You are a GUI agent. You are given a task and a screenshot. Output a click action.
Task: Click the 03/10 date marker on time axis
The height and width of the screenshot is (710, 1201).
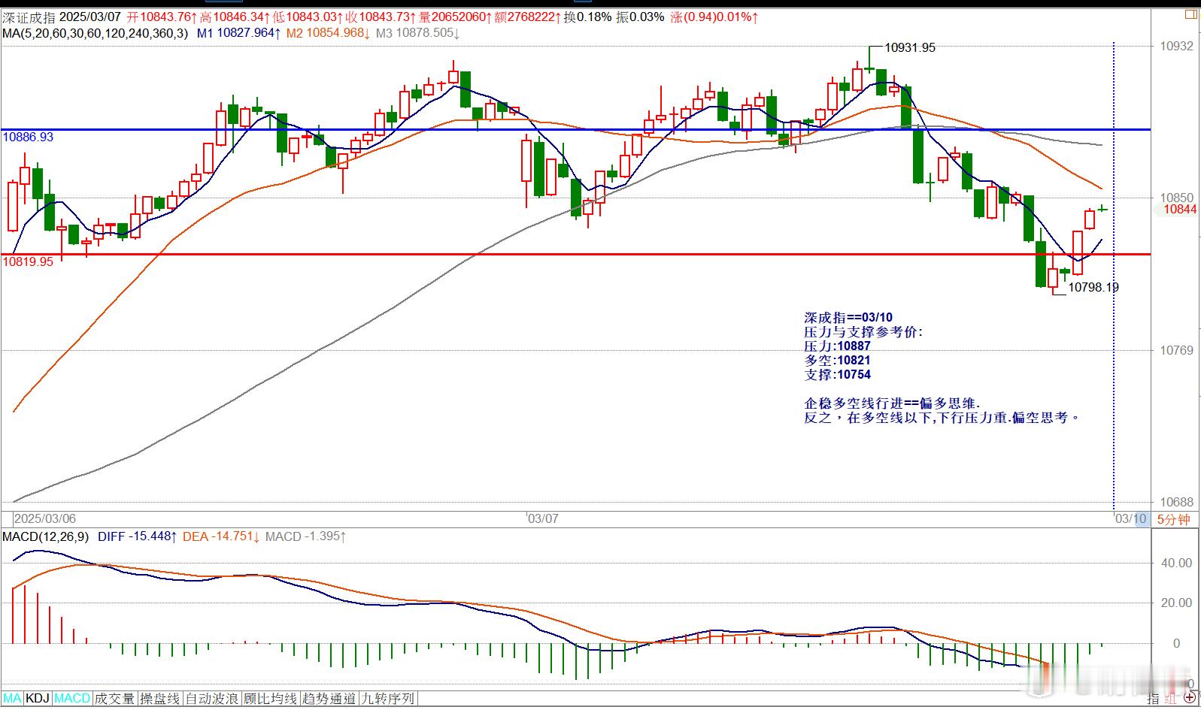point(1131,519)
